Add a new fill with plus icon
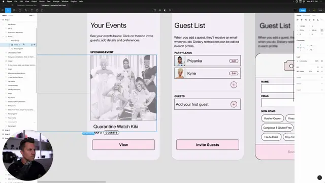Screen dimensions: 325x183 coord(322,67)
